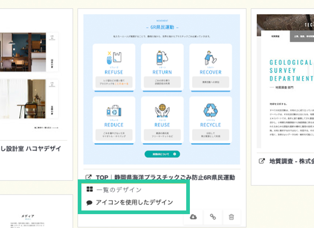Click the chain link copy icon
Image resolution: width=314 pixels, height=228 pixels.
coord(213,217)
